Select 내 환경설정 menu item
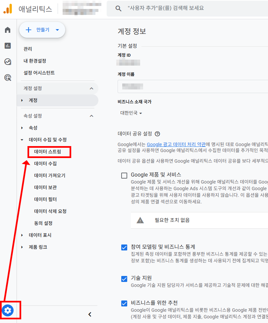This screenshot has height=323, width=268. (35, 61)
